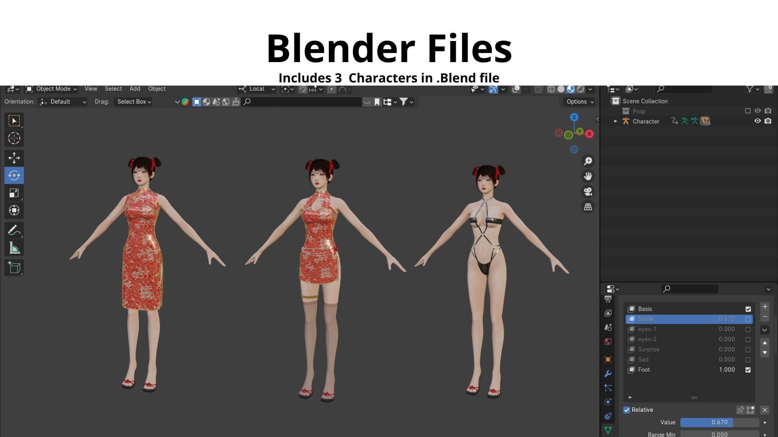Click the X axis on navigation gizmo

point(589,134)
